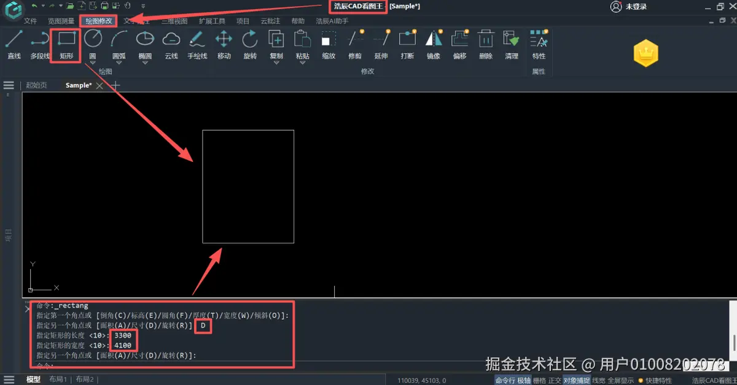The image size is (737, 385).
Task: Click the user avatar icon
Action: point(615,7)
